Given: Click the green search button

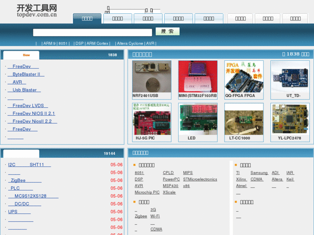Looking at the screenshot, I should (168, 31).
